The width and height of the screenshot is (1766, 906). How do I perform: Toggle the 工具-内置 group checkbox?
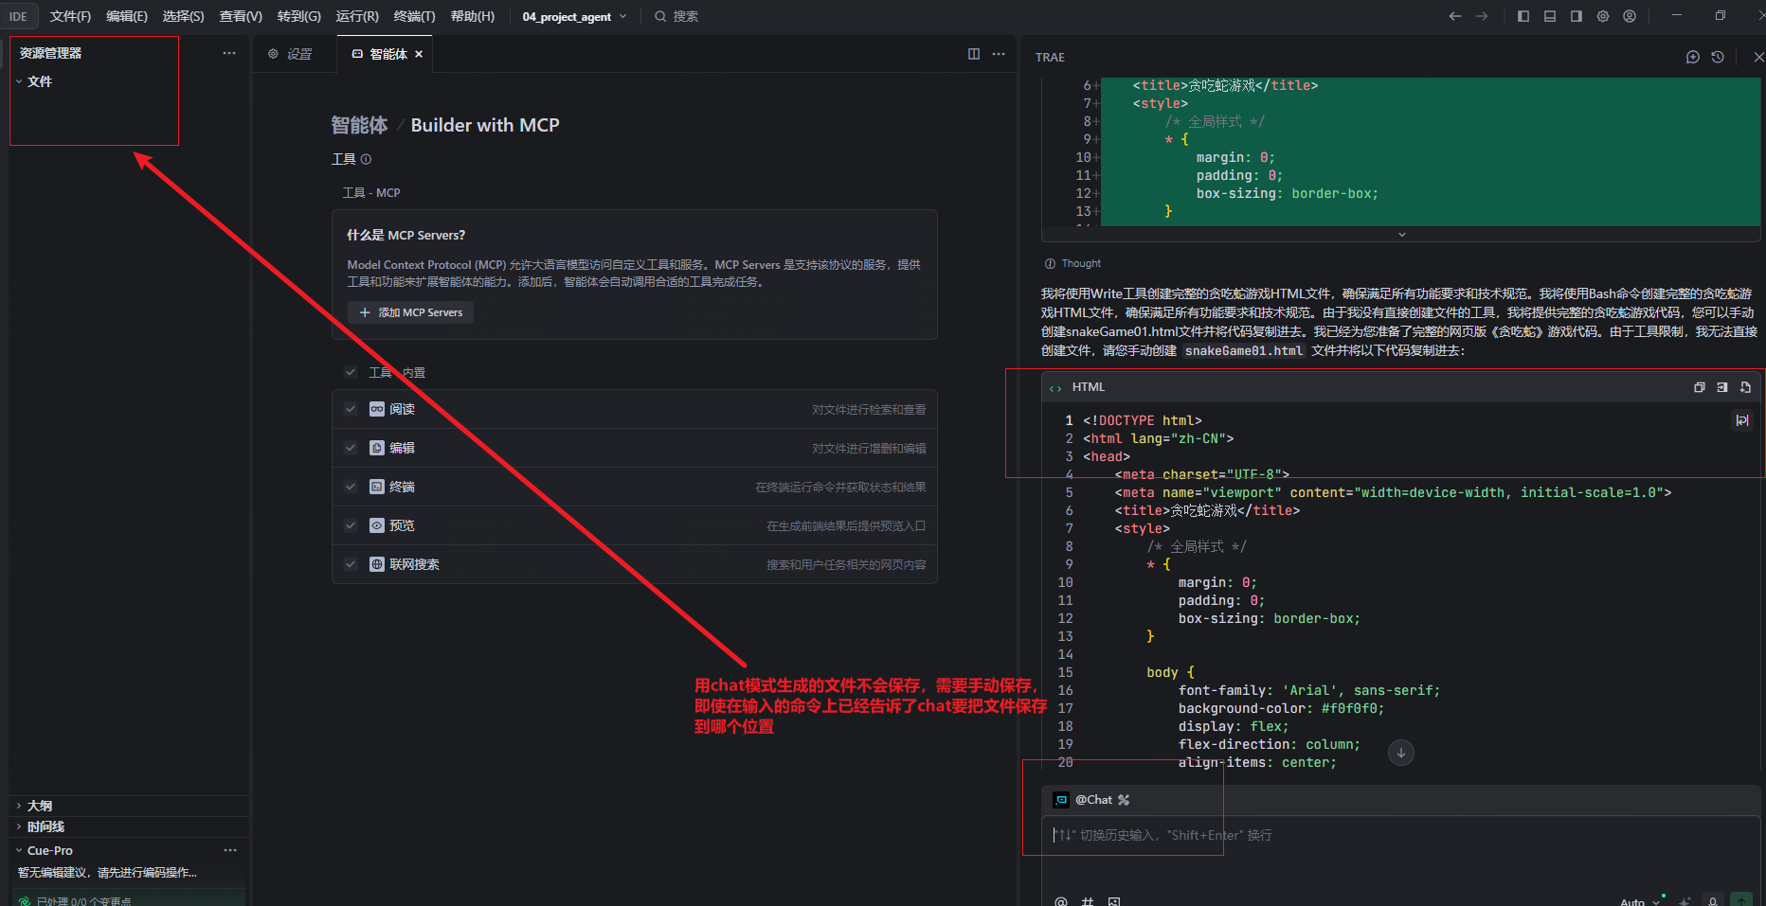click(351, 372)
